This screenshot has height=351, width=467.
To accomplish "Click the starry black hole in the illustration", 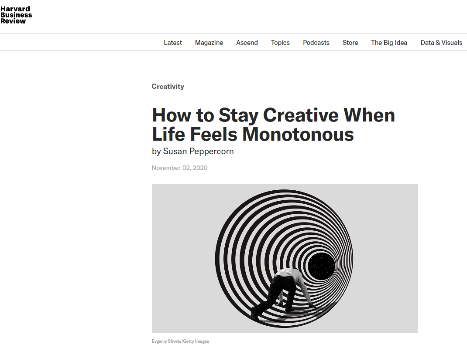I will click(x=322, y=266).
